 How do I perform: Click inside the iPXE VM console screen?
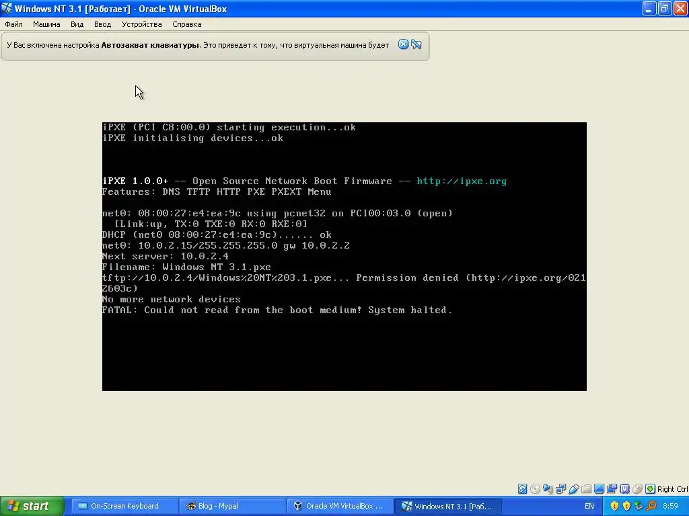[x=344, y=257]
